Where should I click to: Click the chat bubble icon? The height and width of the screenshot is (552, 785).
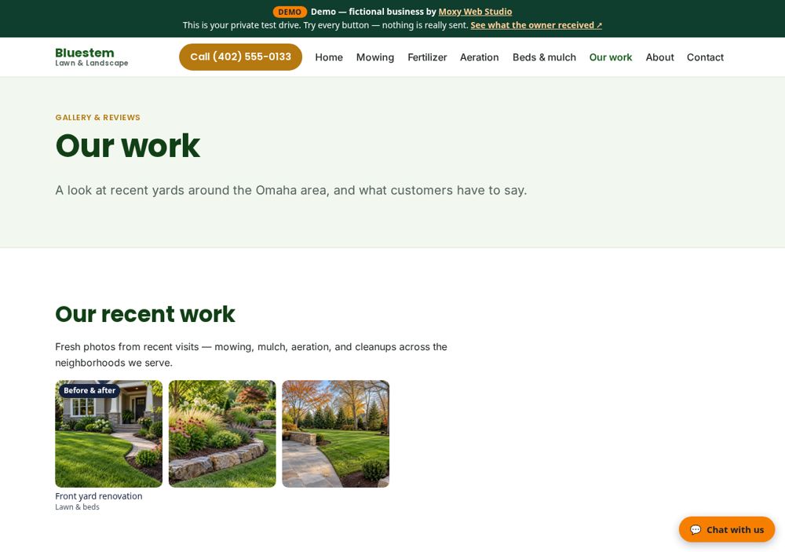tap(696, 529)
